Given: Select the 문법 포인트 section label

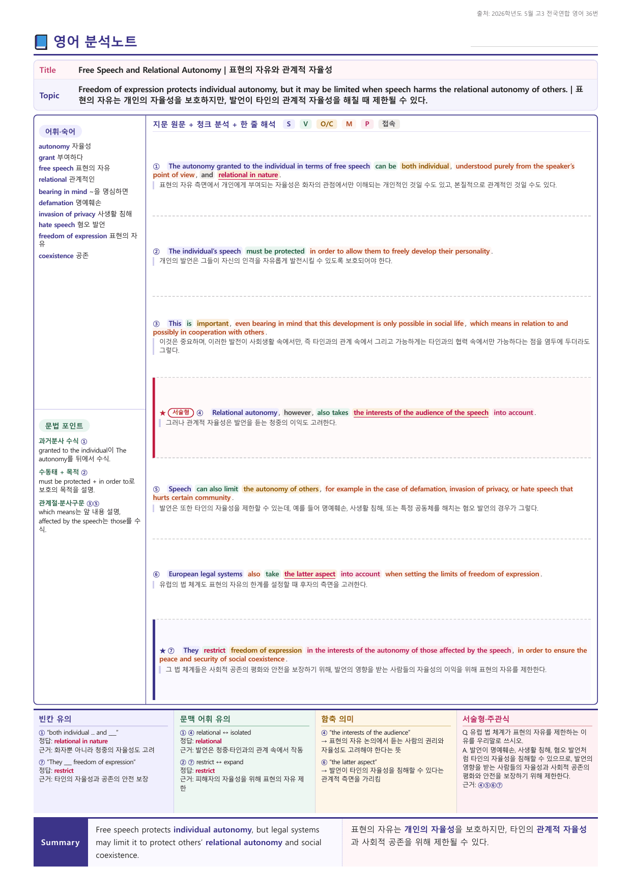Looking at the screenshot, I should click(64, 426).
